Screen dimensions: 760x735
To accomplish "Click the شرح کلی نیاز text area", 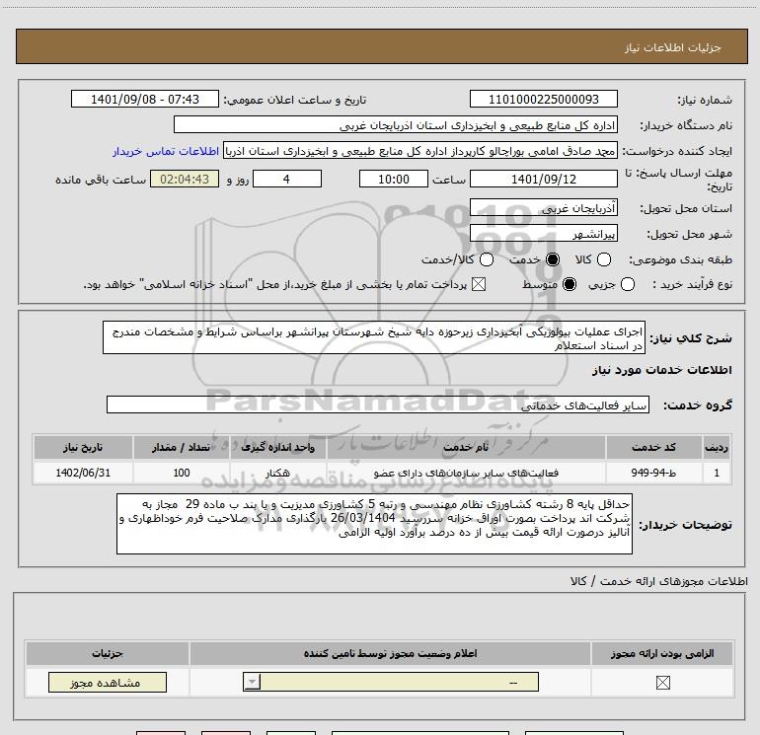I will point(374,337).
